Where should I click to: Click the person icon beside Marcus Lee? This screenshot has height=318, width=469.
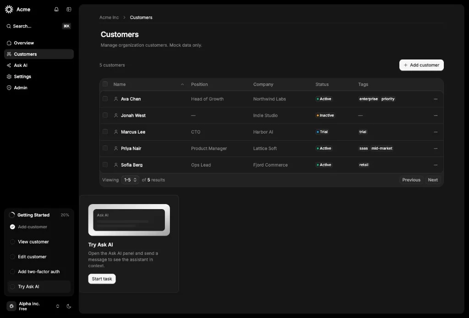(116, 132)
